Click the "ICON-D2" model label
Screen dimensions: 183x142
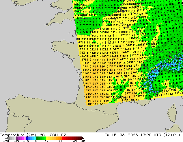click(x=57, y=135)
